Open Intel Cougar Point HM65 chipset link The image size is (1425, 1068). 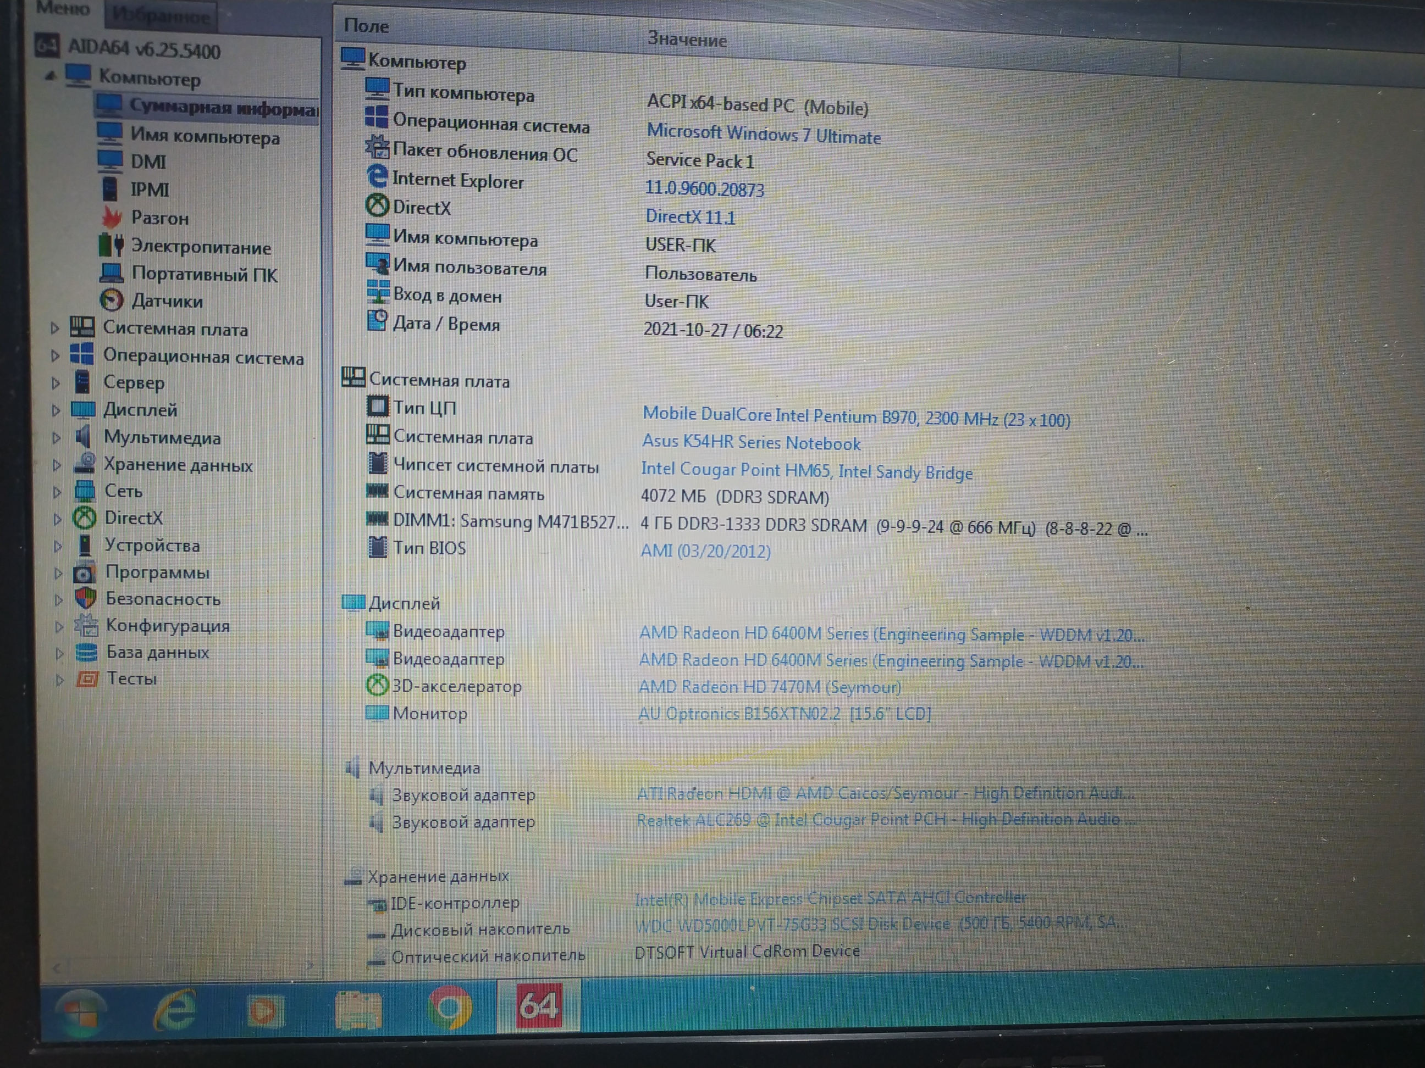tap(807, 471)
